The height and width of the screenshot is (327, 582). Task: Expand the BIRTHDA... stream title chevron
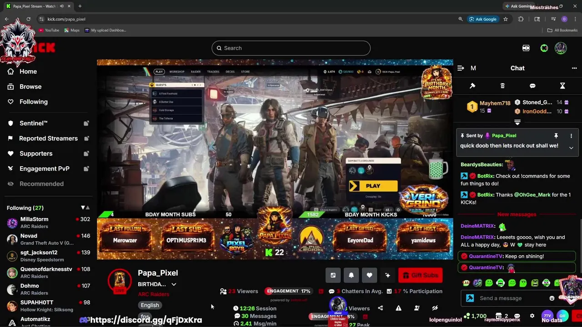pyautogui.click(x=174, y=284)
